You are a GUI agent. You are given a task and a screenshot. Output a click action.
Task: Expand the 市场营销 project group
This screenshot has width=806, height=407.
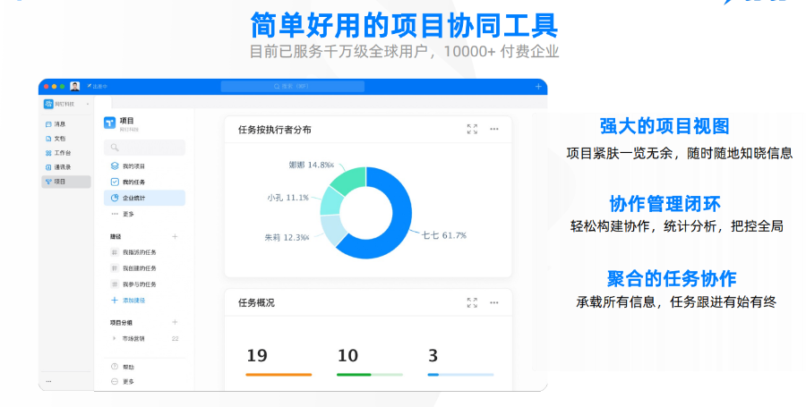114,338
